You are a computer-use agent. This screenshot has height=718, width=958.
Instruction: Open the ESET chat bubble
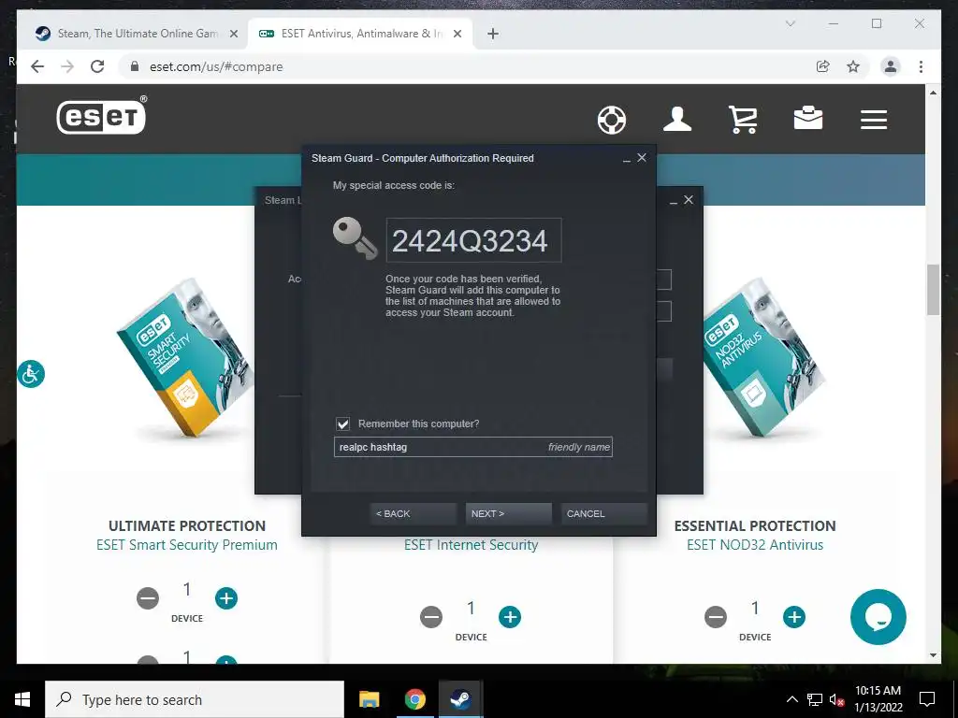pyautogui.click(x=878, y=617)
